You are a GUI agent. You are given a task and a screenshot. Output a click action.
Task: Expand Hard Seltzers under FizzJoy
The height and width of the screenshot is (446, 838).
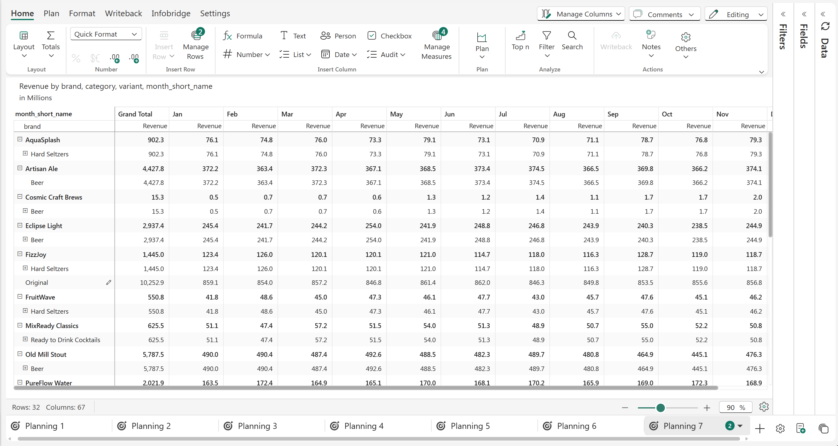(x=25, y=268)
